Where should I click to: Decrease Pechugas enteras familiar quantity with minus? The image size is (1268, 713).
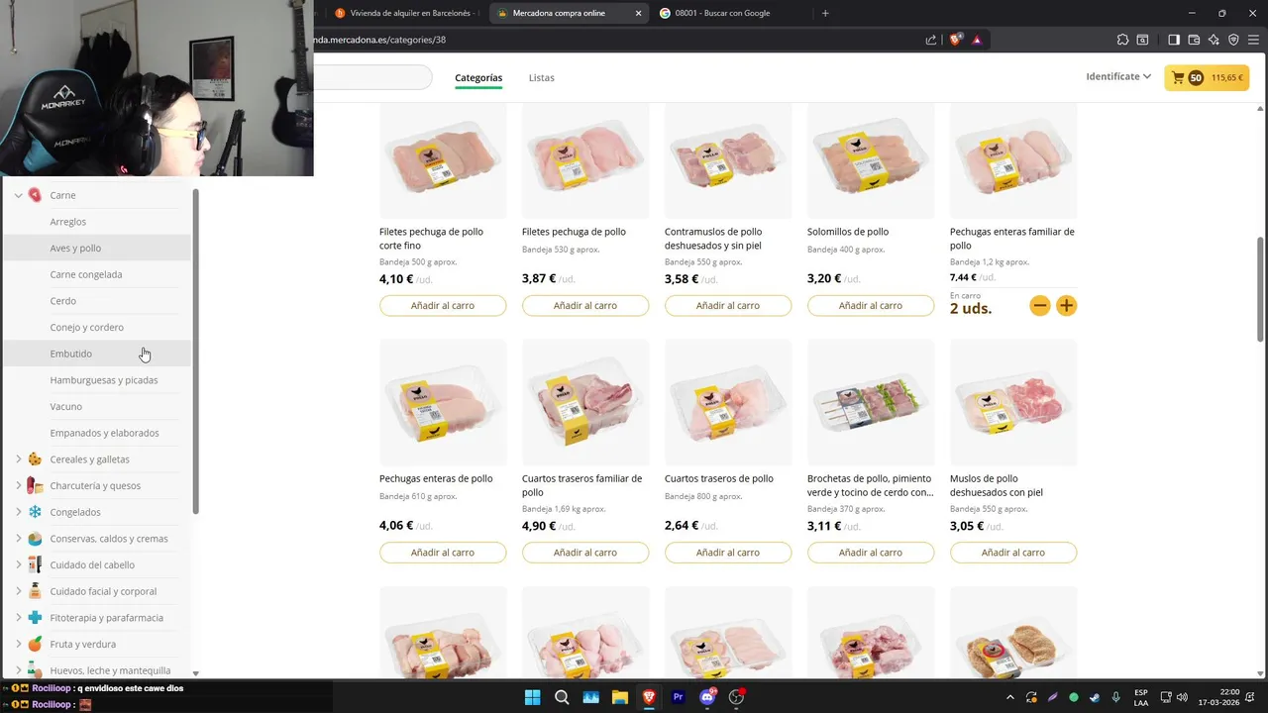tap(1040, 306)
